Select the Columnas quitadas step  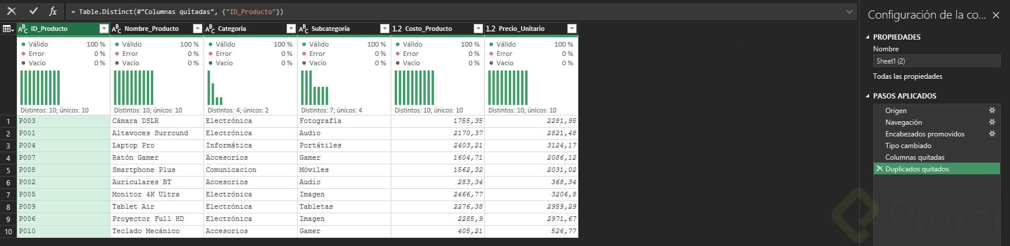click(915, 157)
